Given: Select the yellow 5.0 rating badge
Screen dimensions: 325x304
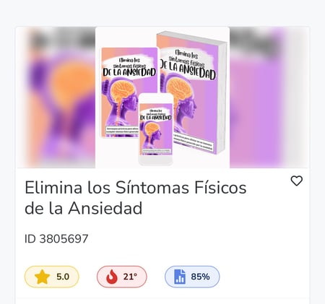Looking at the screenshot, I should click(52, 277).
